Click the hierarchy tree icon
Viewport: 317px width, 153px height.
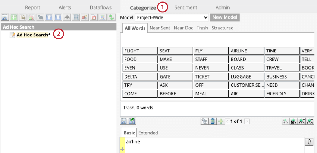pyautogui.click(x=66, y=17)
